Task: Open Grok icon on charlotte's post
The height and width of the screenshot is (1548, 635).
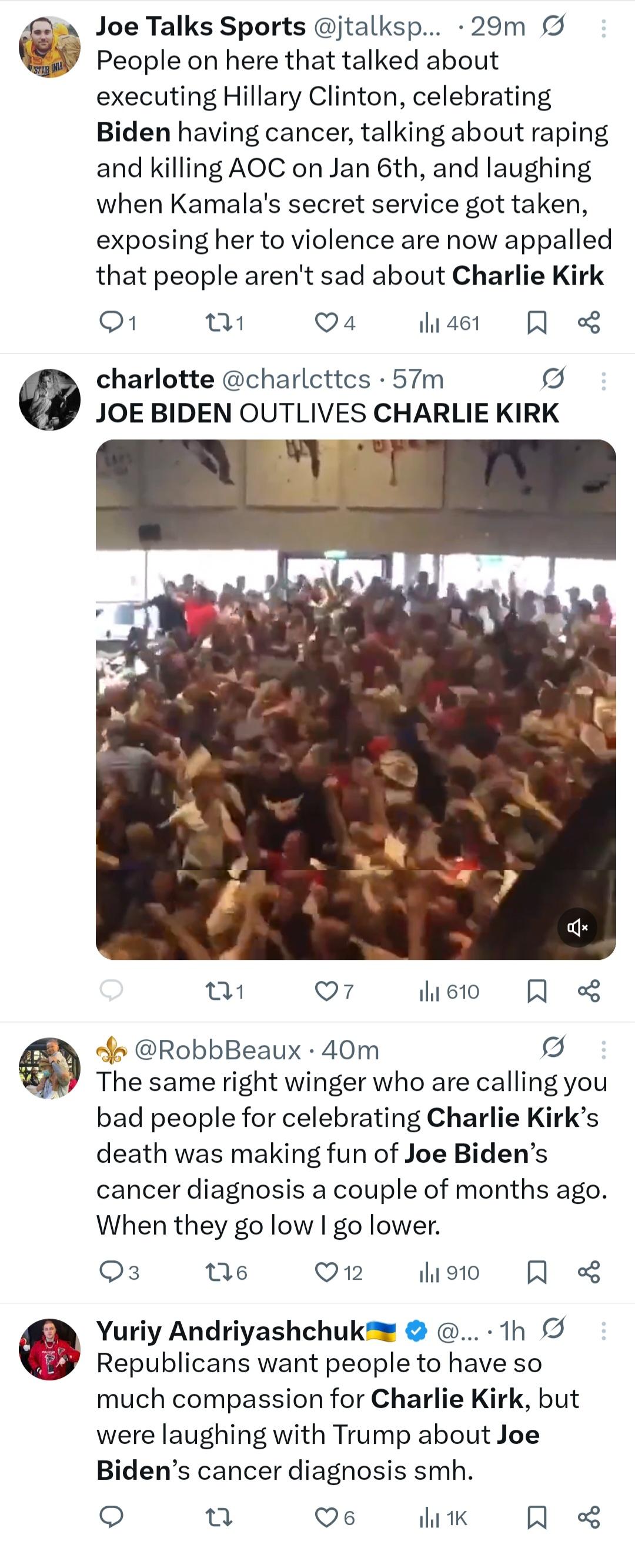Action: point(553,379)
